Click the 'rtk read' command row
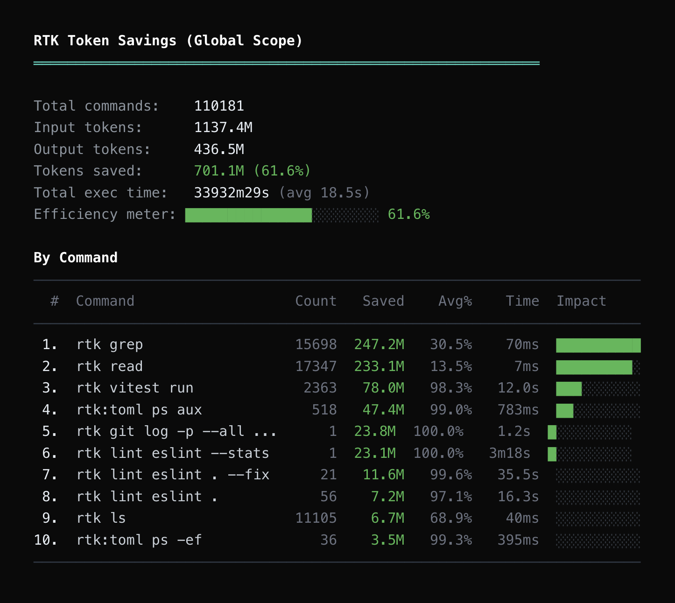 [337, 366]
